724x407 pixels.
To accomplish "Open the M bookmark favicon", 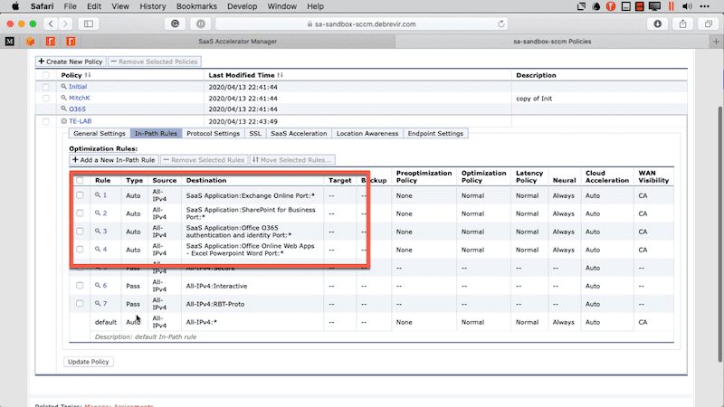I will (10, 42).
